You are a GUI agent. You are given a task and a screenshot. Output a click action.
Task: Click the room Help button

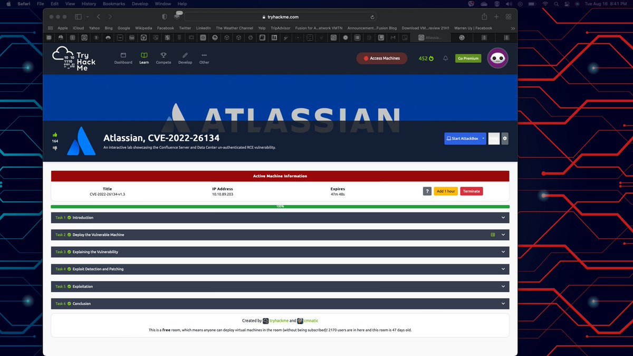point(494,138)
